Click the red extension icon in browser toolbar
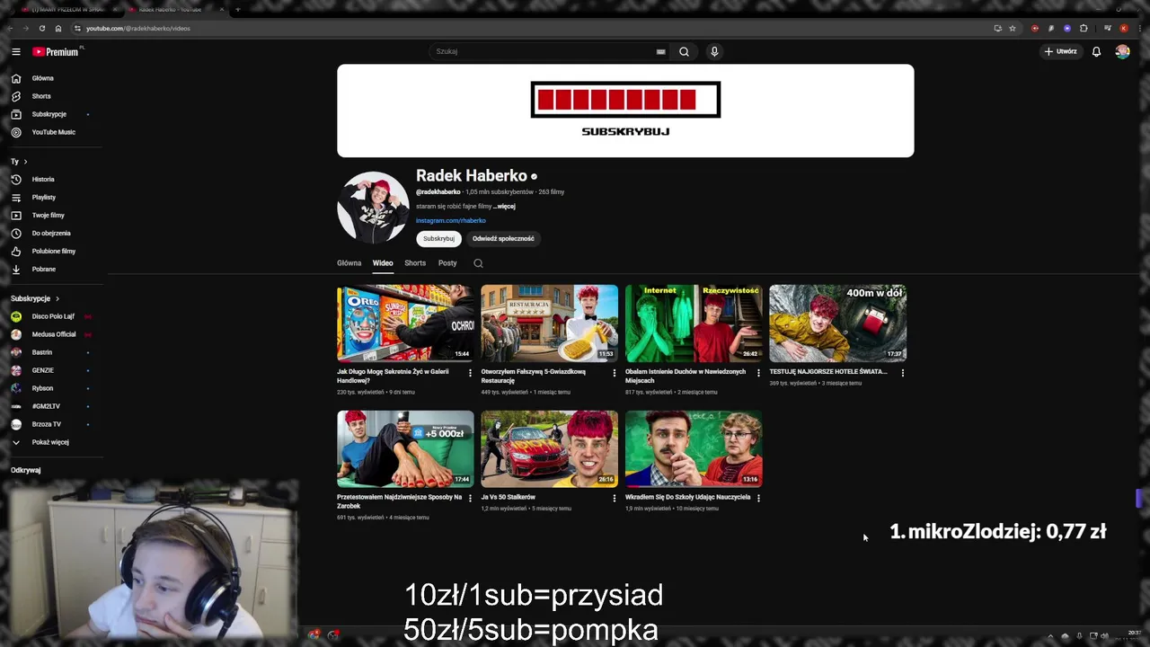 (1035, 28)
